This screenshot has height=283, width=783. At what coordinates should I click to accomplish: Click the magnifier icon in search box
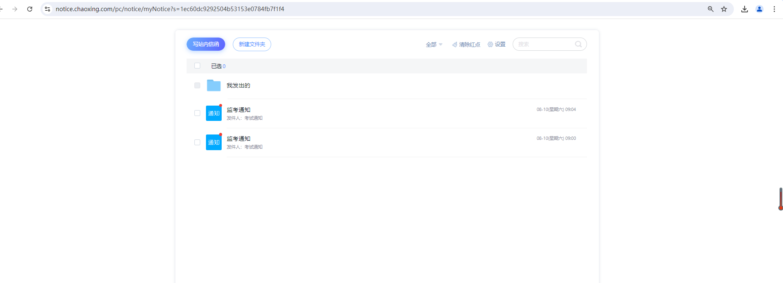[x=578, y=44]
